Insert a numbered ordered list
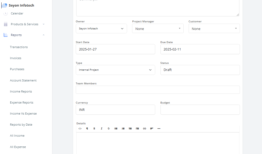The height and width of the screenshot is (154, 262). point(123,129)
